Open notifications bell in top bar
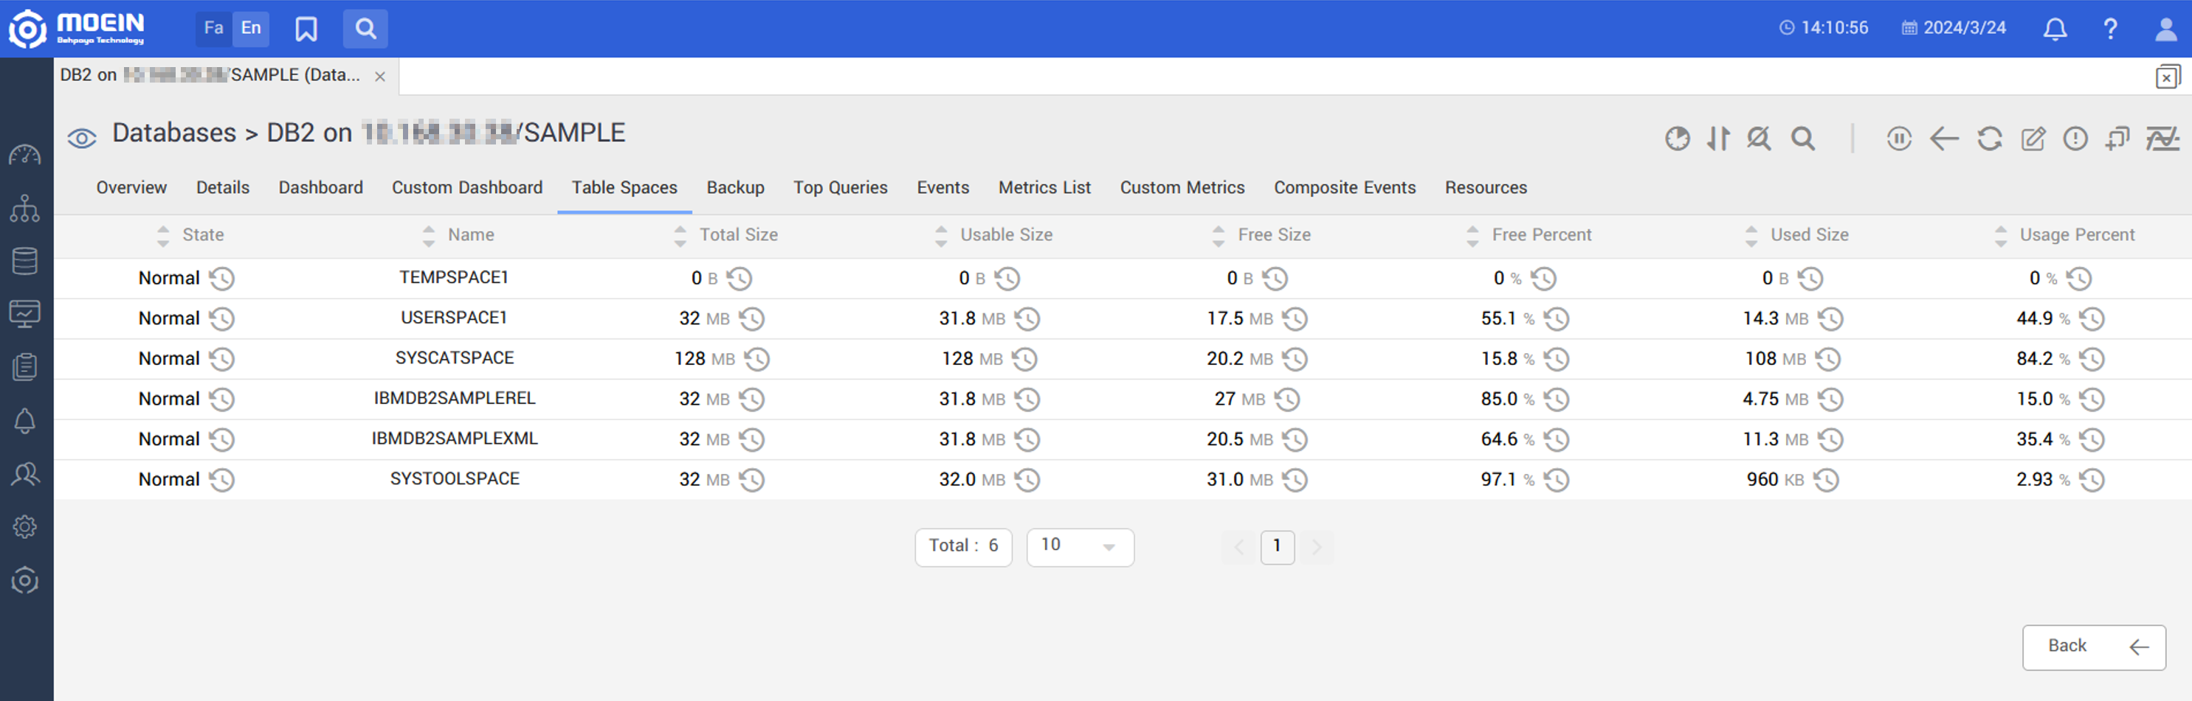 pyautogui.click(x=2055, y=29)
